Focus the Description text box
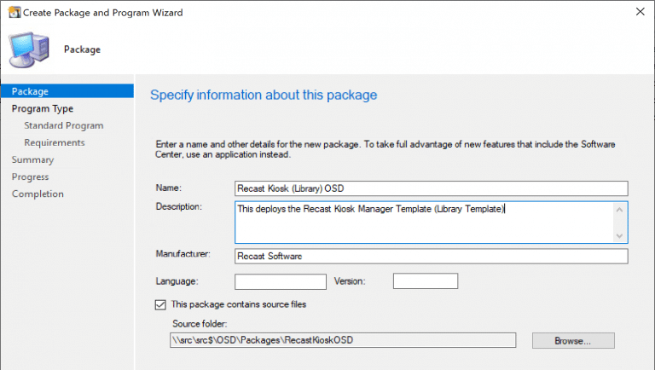 [x=424, y=222]
